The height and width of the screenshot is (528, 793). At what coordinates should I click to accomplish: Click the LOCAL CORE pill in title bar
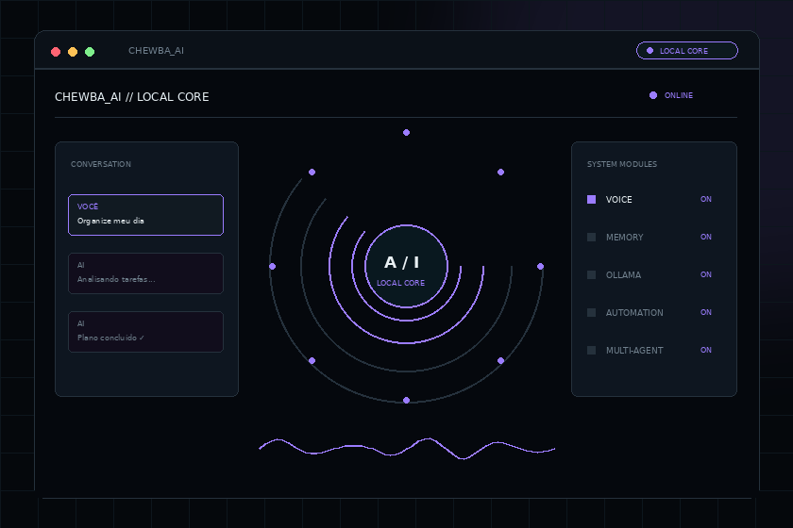point(687,51)
